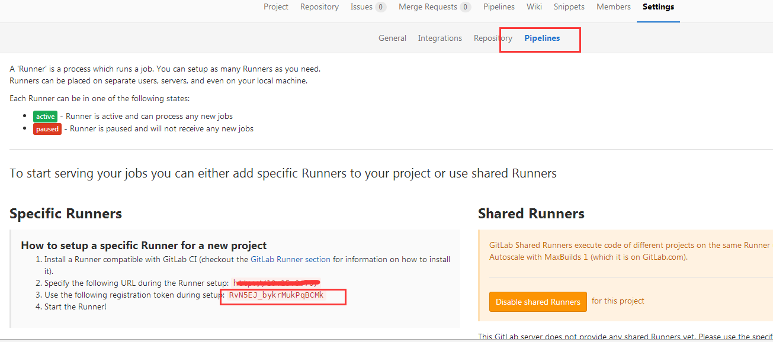This screenshot has width=773, height=342.
Task: Open the Wiki tab
Action: click(x=534, y=7)
